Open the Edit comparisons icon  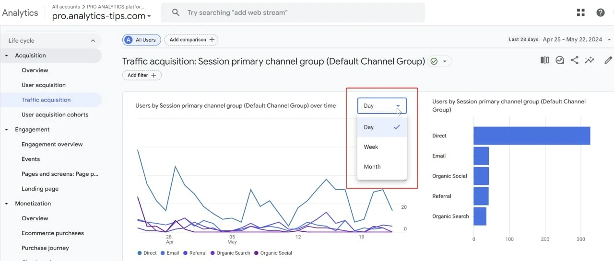[x=545, y=60]
